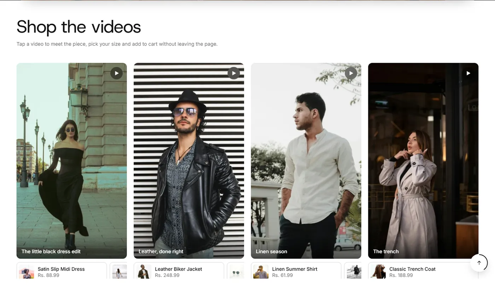Open the Satin Slip Midi Dress product card

click(x=62, y=271)
